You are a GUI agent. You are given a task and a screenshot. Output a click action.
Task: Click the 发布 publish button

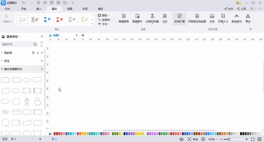tap(229, 9)
